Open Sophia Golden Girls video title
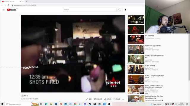190x106 pixels. click(154, 87)
